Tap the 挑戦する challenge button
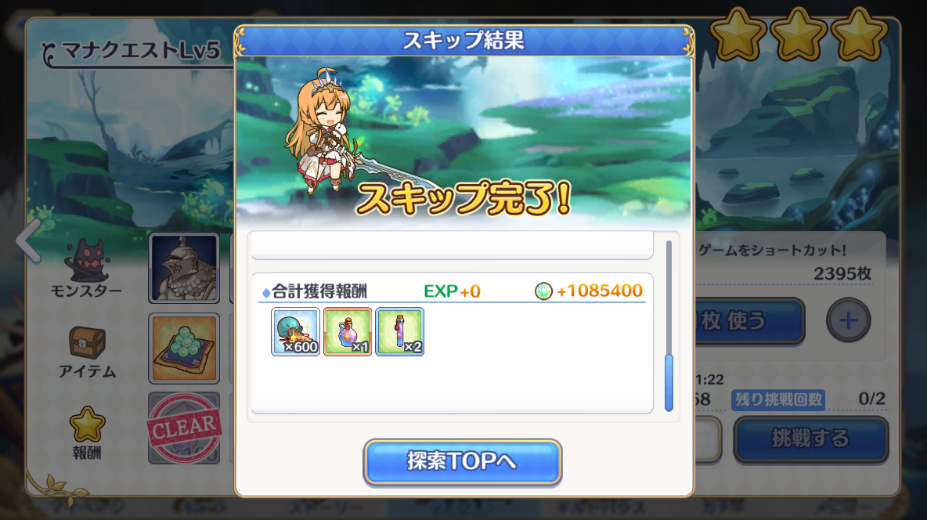Screen dimensions: 927x520 tap(810, 439)
